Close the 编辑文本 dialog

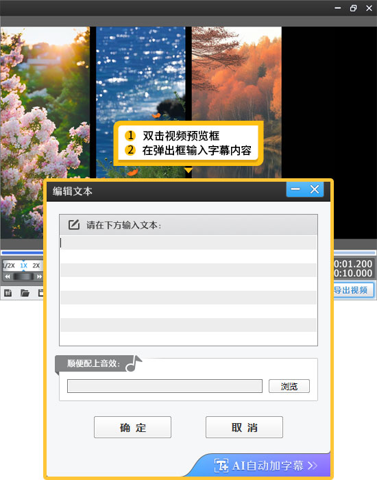[x=314, y=189]
